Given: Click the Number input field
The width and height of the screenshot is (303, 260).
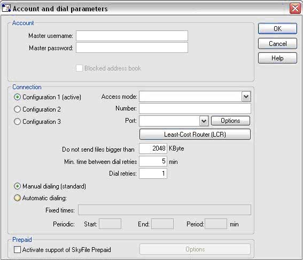Looking at the screenshot, I should [x=195, y=108].
